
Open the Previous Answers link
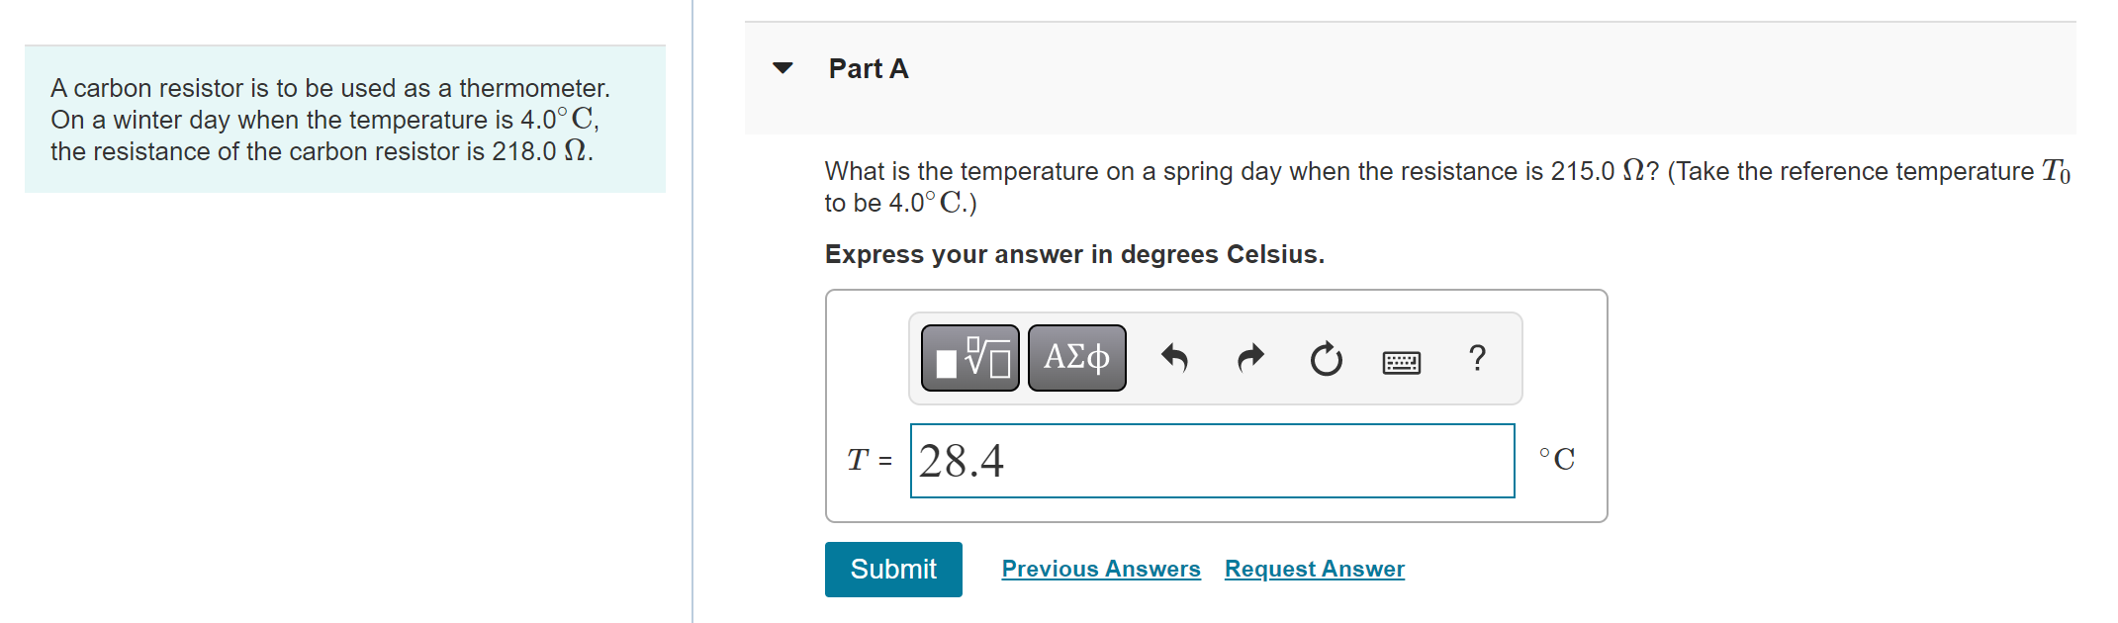(1100, 569)
